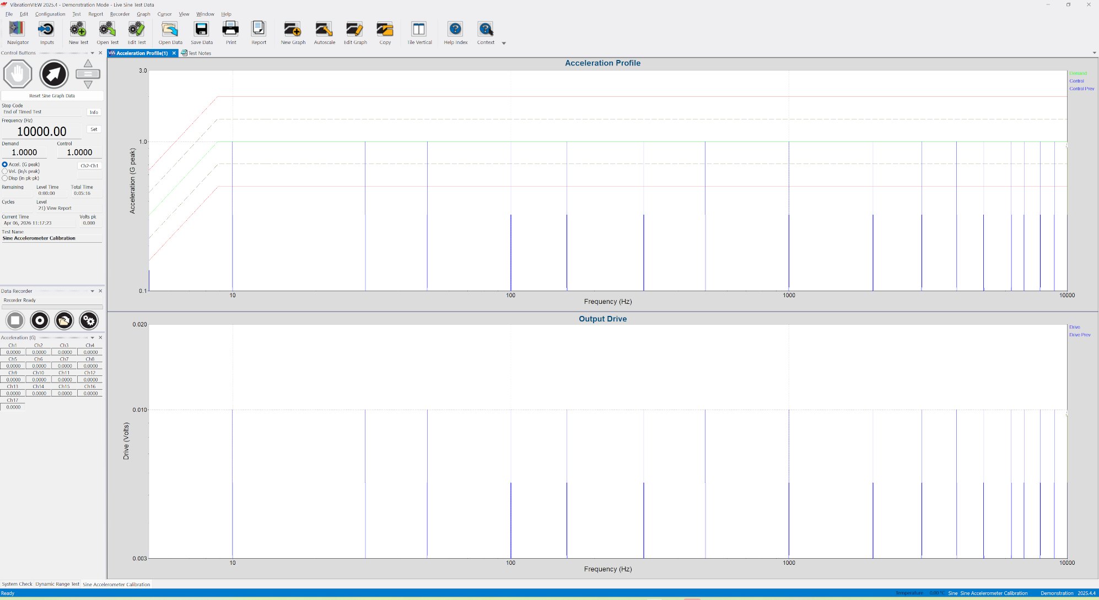Select Accel. (G peak) radio button
Viewport: 1099px width, 600px height.
[x=5, y=165]
